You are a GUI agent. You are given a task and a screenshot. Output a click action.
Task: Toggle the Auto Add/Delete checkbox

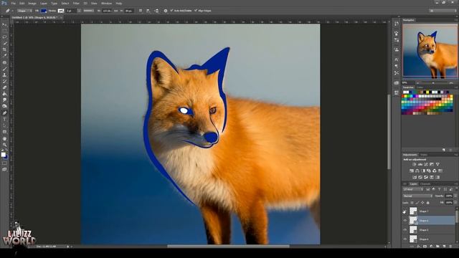point(172,11)
